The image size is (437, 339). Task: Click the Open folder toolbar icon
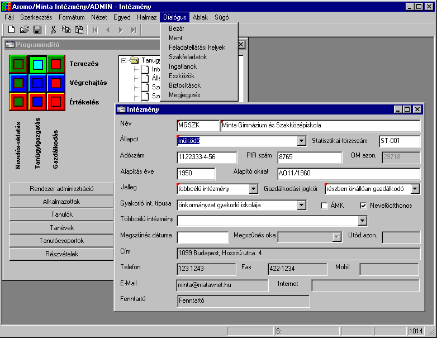[24, 30]
